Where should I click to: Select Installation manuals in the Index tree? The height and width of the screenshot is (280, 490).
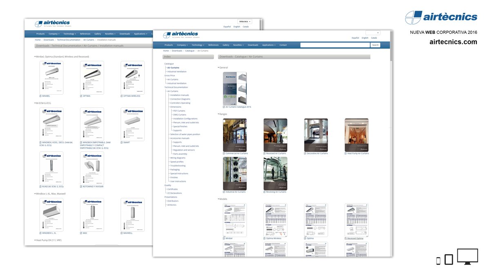[x=180, y=95]
